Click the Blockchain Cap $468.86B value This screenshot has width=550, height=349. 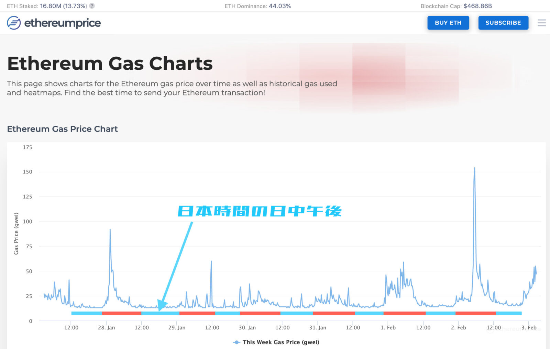coord(477,6)
